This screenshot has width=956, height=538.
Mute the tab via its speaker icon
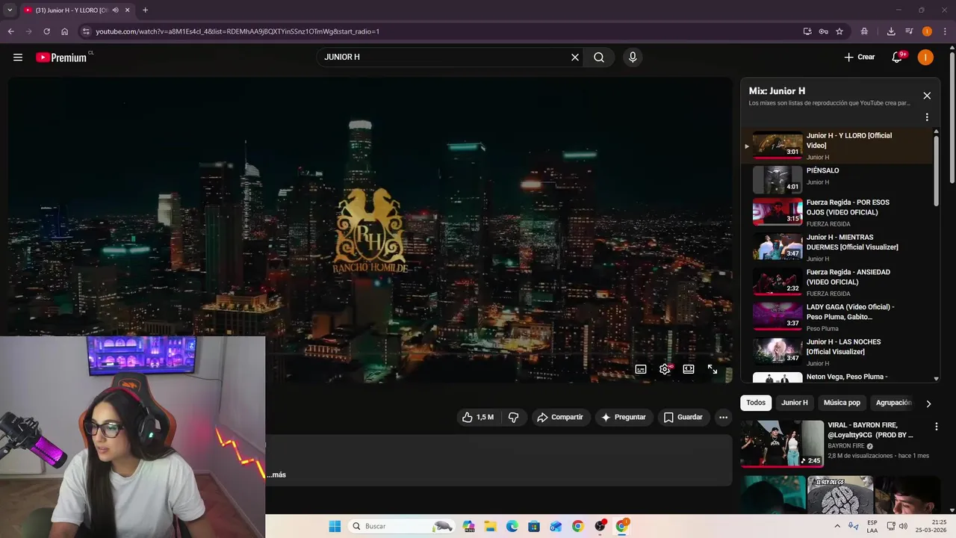click(x=115, y=10)
